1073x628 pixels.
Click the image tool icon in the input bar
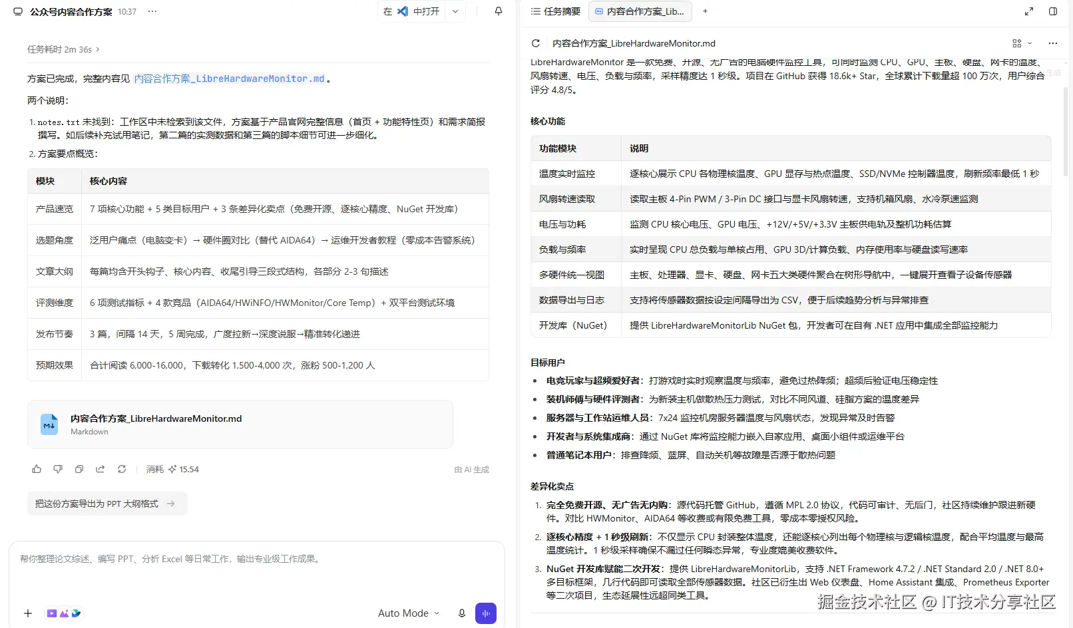pyautogui.click(x=64, y=613)
